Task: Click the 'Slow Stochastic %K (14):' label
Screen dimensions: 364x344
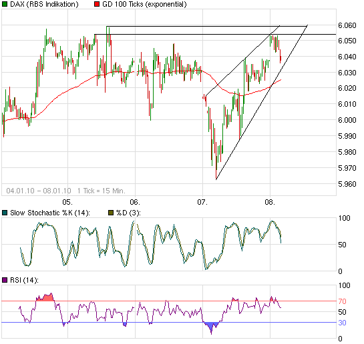Action: click(50, 213)
